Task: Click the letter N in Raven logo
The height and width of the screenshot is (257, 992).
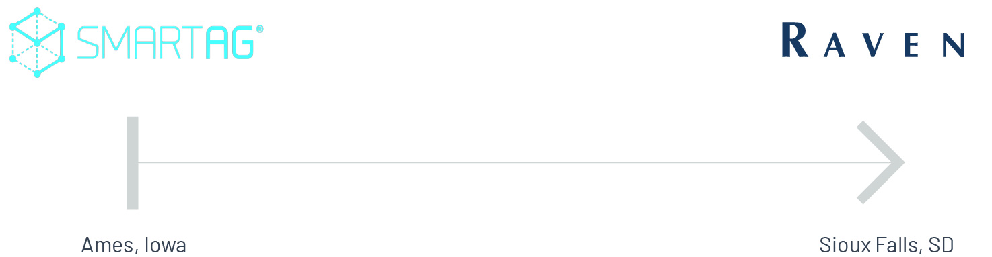Action: tap(953, 46)
